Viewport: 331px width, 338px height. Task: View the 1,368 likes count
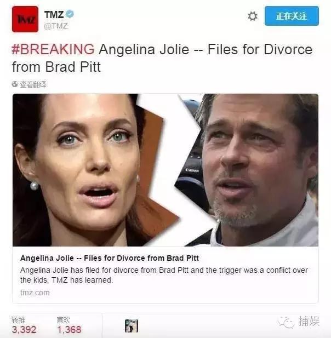[x=69, y=329]
